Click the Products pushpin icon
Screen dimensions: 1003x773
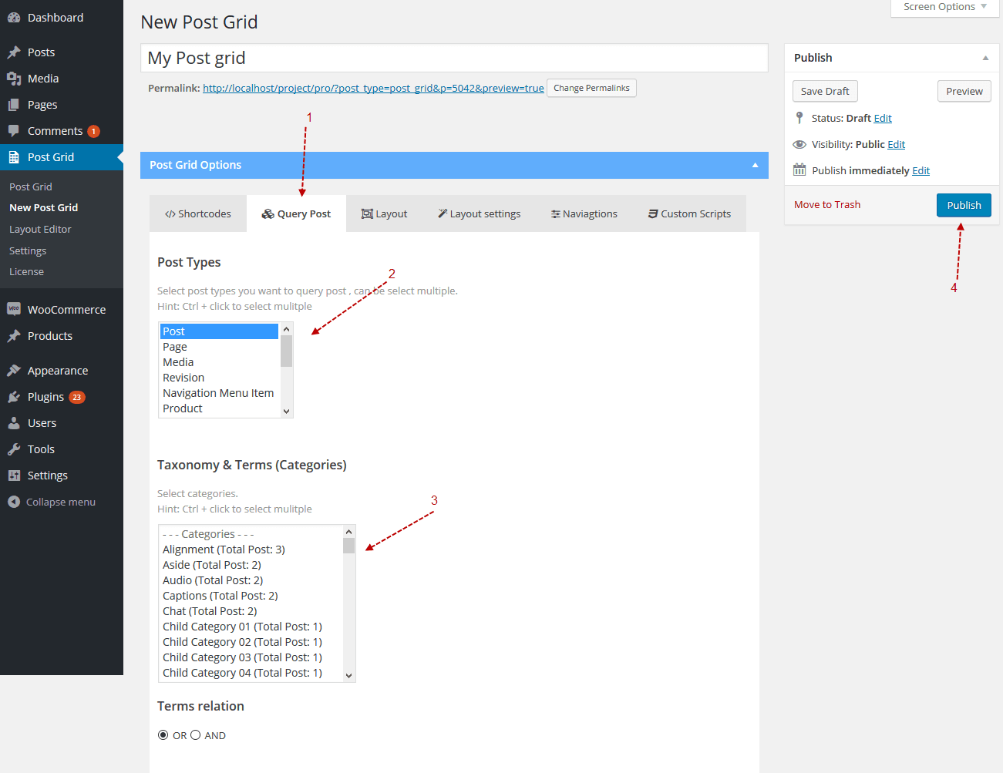(x=14, y=336)
